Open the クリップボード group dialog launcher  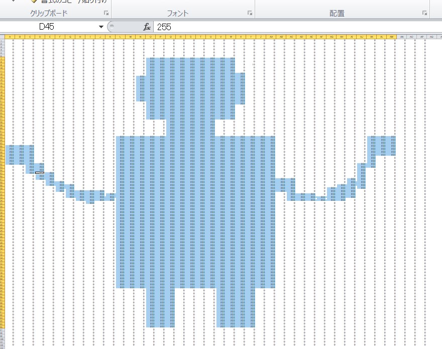[106, 13]
